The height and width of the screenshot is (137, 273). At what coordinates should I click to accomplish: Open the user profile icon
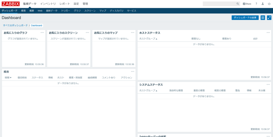pos(263,4)
